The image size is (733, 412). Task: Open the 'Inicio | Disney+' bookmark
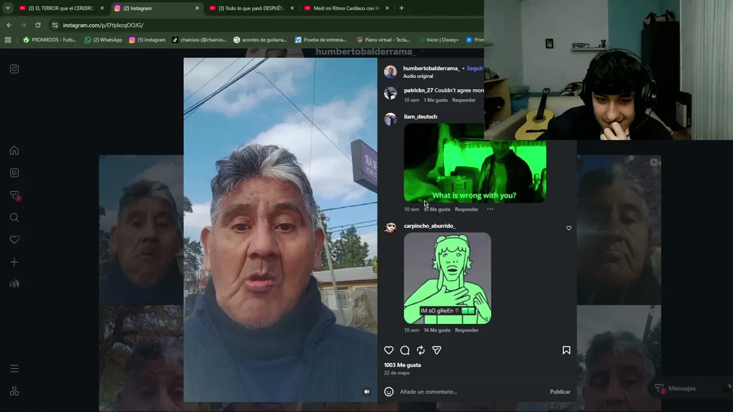pos(438,40)
